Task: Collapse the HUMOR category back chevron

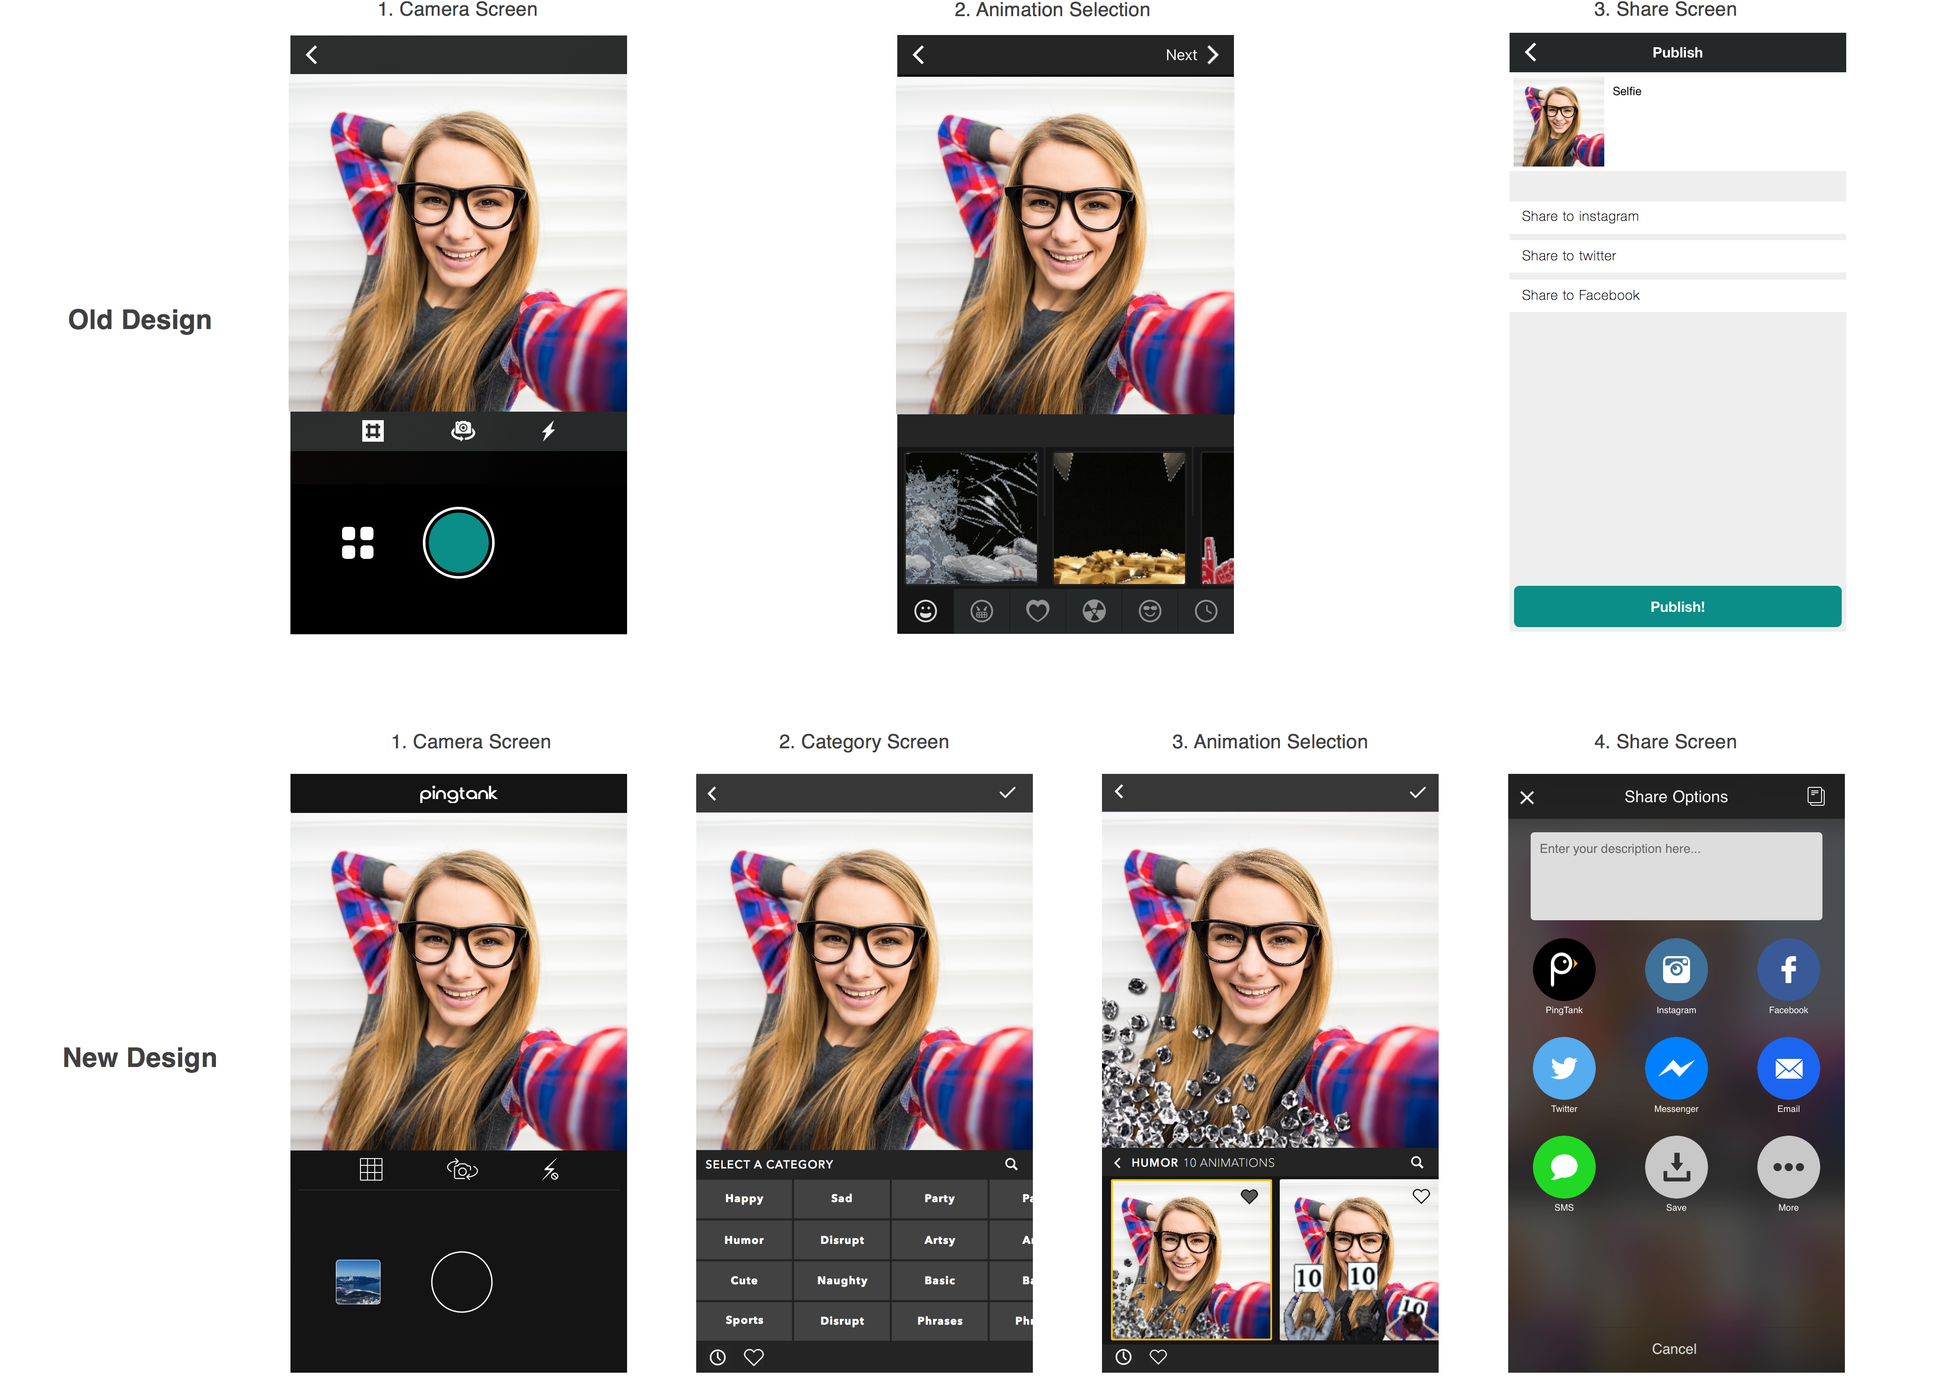Action: click(x=1116, y=1163)
